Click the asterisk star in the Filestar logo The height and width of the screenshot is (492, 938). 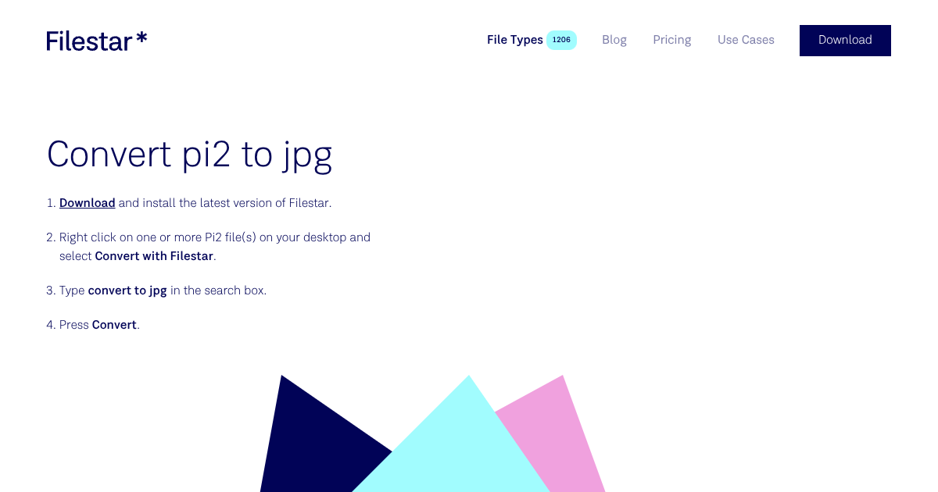141,37
